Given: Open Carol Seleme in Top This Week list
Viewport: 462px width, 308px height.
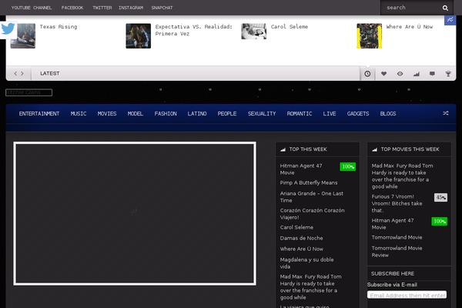Looking at the screenshot, I should (x=296, y=228).
